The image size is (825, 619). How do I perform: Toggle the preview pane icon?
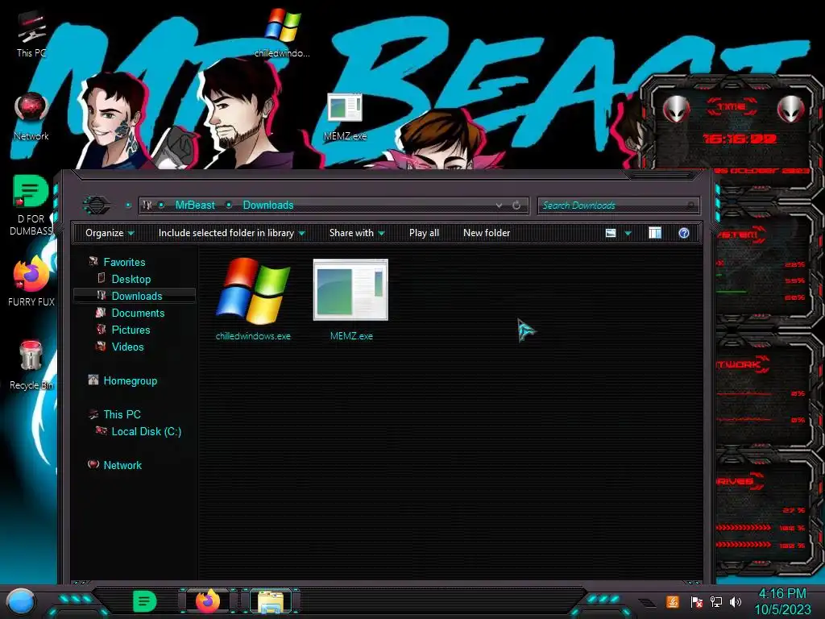(655, 233)
